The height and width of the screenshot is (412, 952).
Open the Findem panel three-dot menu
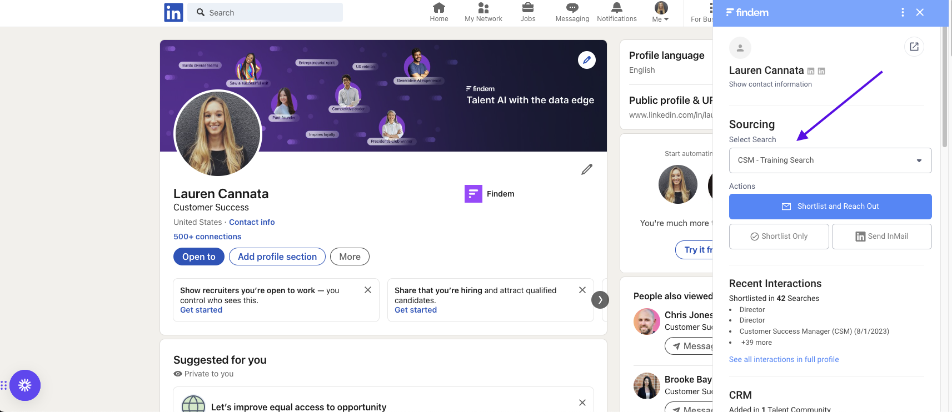[x=903, y=12]
